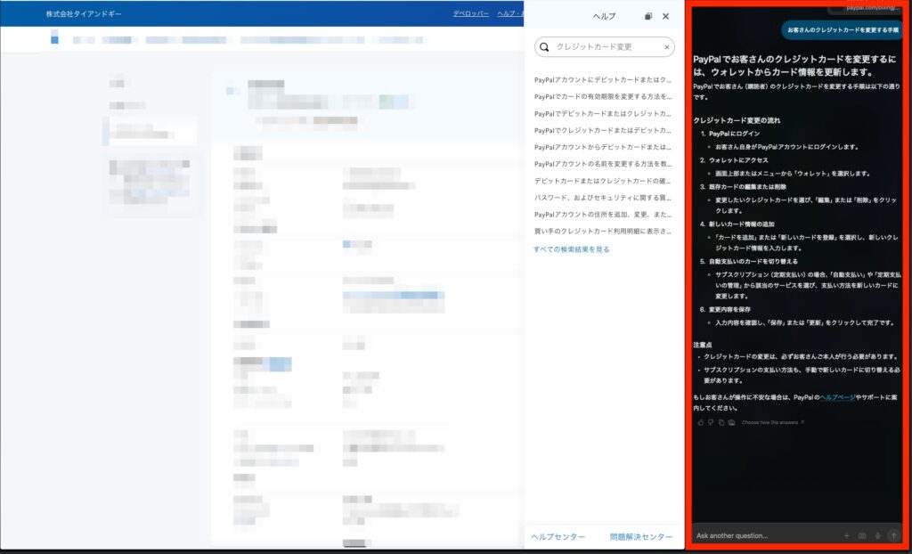Click the '注意点' heading in the answer
The width and height of the screenshot is (912, 554).
[x=703, y=345]
